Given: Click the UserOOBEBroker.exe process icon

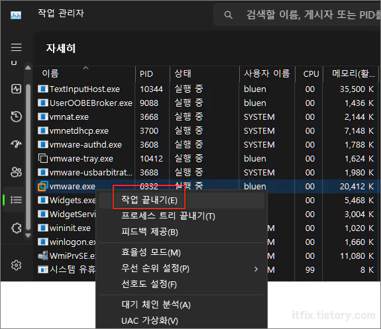Looking at the screenshot, I should [43, 103].
